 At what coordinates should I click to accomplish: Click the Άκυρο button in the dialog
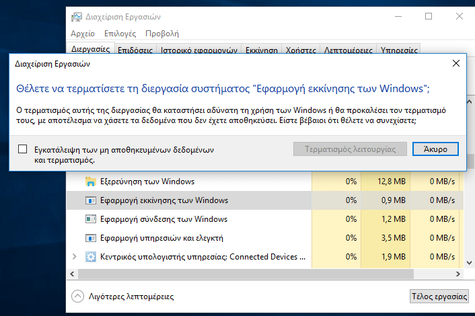point(435,149)
